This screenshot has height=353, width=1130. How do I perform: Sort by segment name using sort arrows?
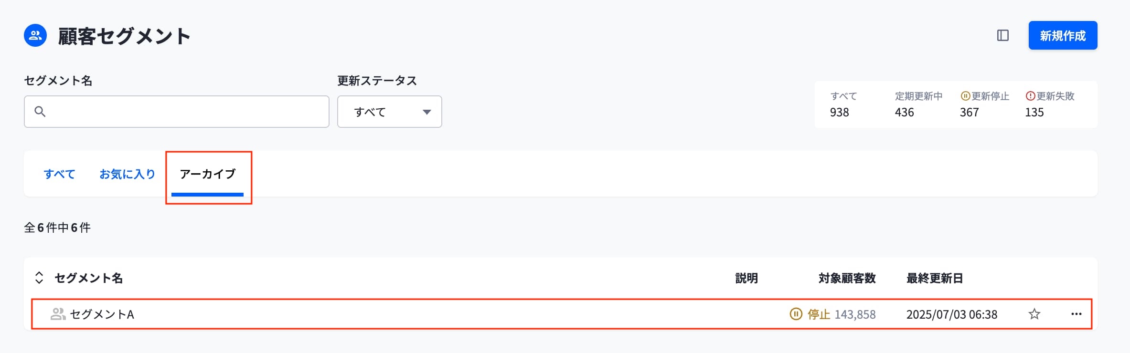(x=39, y=278)
